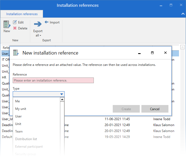Select 'Me' from the Type list
The width and height of the screenshot is (186, 162).
point(18,101)
